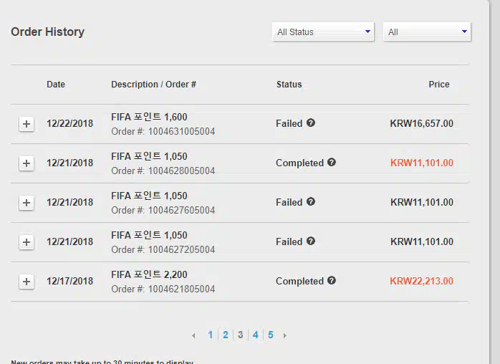
Task: Click the previous page arrow
Action: click(x=193, y=335)
